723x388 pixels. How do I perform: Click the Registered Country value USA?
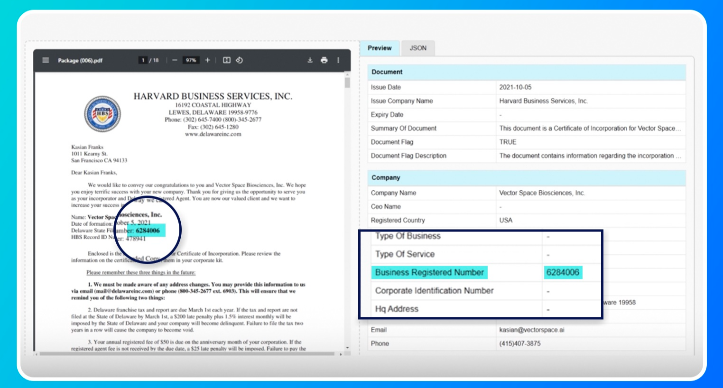coord(506,220)
